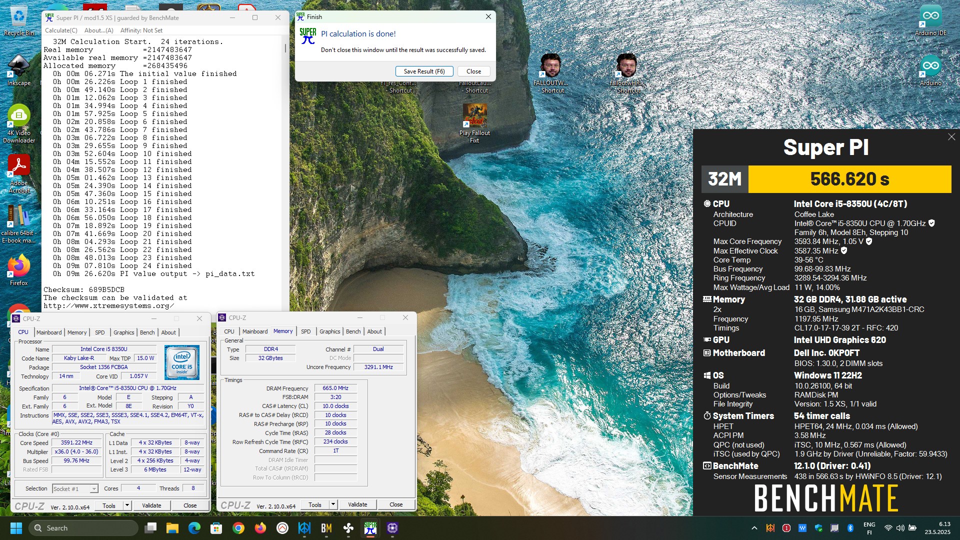
Task: Open Graphics tab in left CPU-Z
Action: [123, 332]
